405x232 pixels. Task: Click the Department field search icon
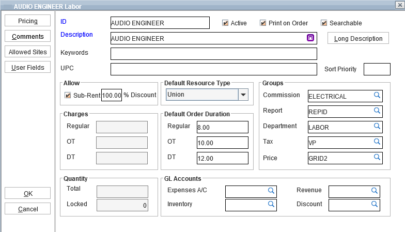(x=377, y=127)
